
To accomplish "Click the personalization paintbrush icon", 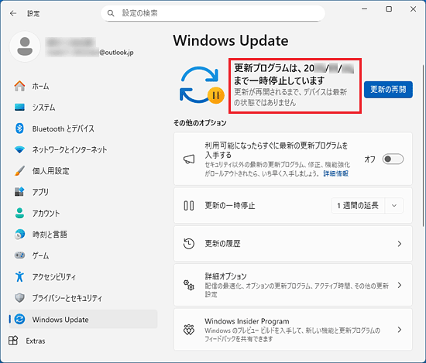I will tap(19, 171).
